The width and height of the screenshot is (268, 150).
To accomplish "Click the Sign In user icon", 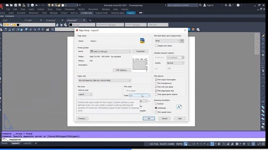I will (205, 5).
